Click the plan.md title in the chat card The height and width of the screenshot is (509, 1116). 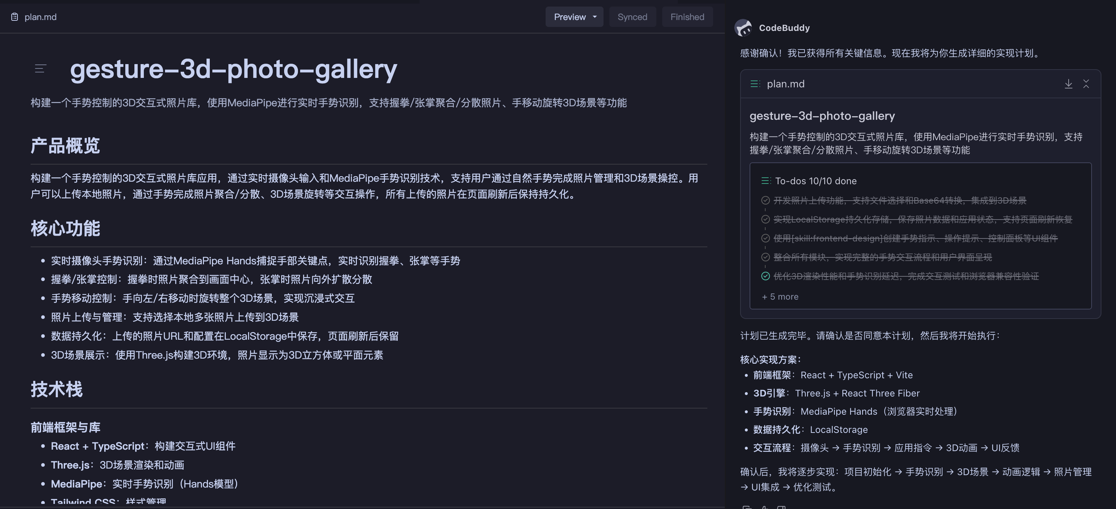coord(785,84)
